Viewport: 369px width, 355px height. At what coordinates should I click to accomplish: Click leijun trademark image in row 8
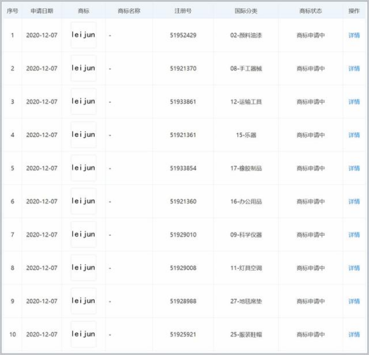pyautogui.click(x=83, y=268)
